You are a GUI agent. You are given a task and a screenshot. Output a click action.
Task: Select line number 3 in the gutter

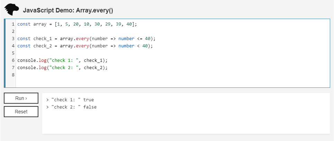(13, 39)
